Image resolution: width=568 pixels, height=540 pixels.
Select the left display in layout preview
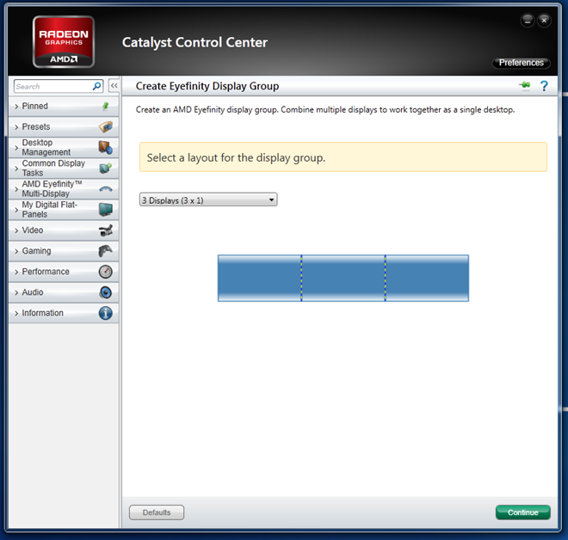pyautogui.click(x=259, y=278)
